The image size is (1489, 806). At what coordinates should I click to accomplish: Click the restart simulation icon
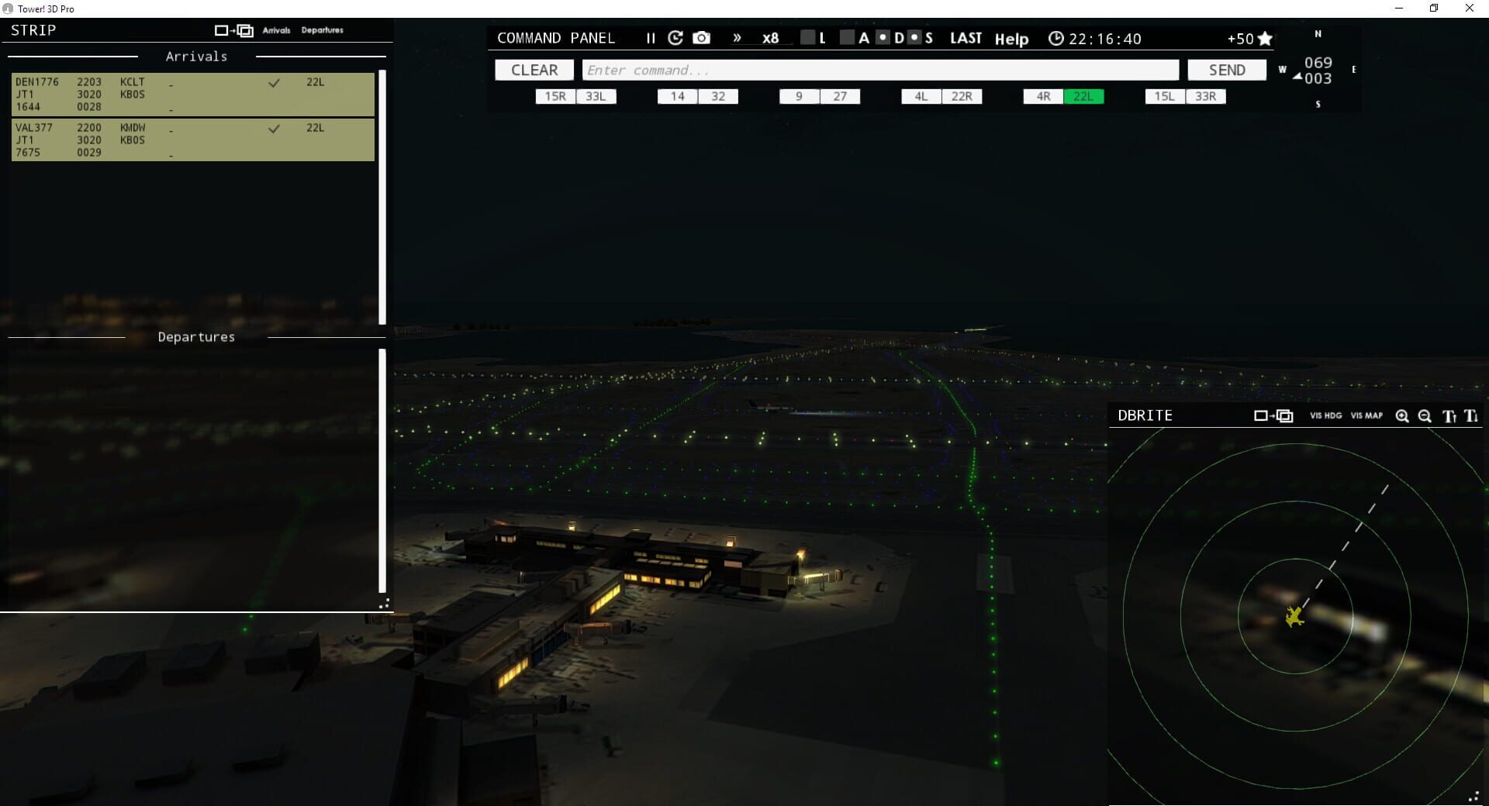pos(674,37)
